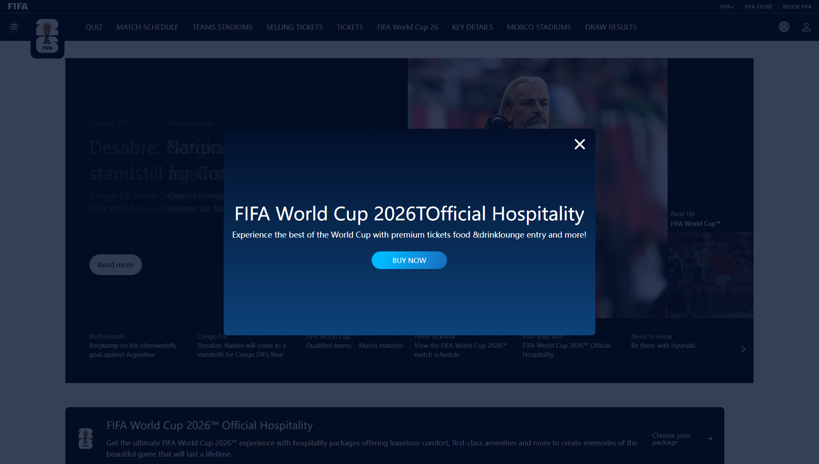Click the popup Official Hospitality heading
This screenshot has width=819, height=464.
tap(409, 213)
